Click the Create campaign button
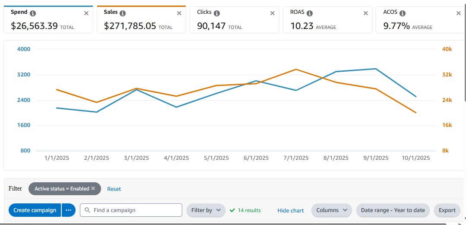The height and width of the screenshot is (225, 466). (35, 210)
